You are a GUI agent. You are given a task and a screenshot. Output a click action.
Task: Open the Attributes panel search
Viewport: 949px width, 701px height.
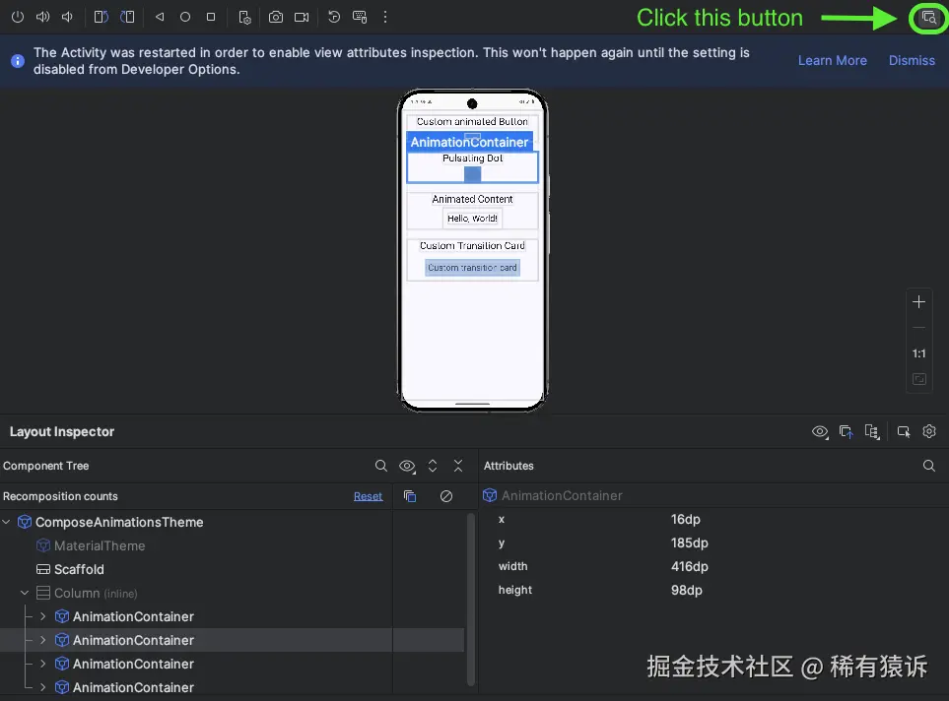point(927,466)
